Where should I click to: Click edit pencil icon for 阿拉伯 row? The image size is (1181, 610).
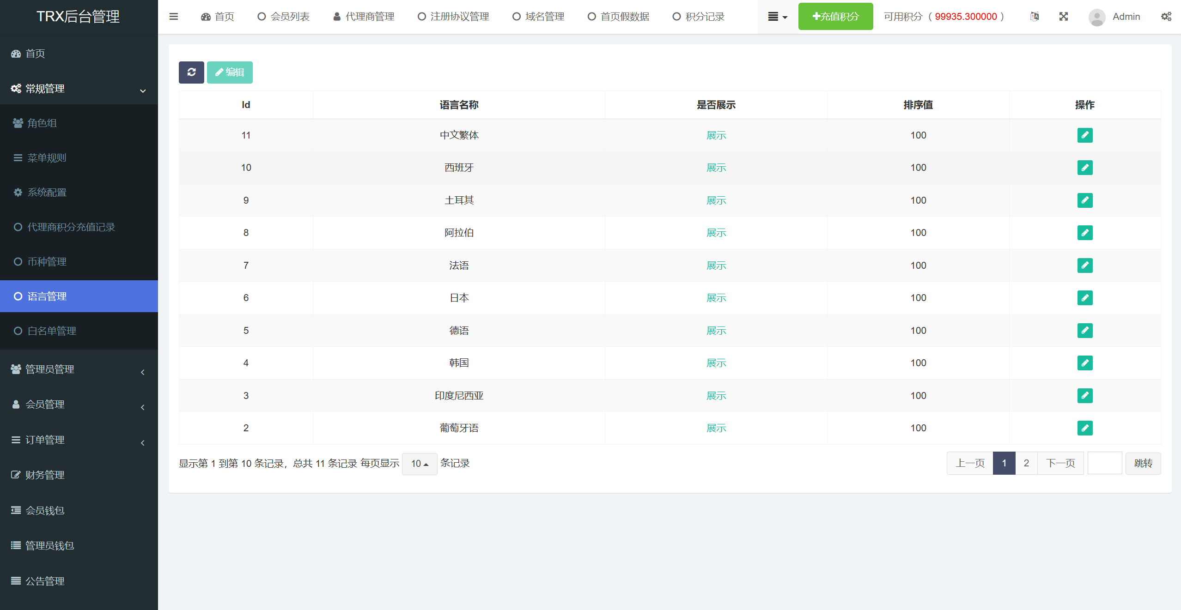[1084, 232]
